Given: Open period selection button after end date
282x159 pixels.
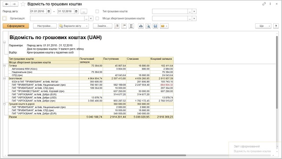Looking at the screenshot, I should 84,11.
